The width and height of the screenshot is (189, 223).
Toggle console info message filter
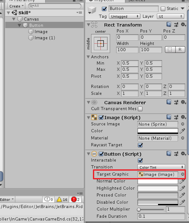pyautogui.click(x=49, y=199)
